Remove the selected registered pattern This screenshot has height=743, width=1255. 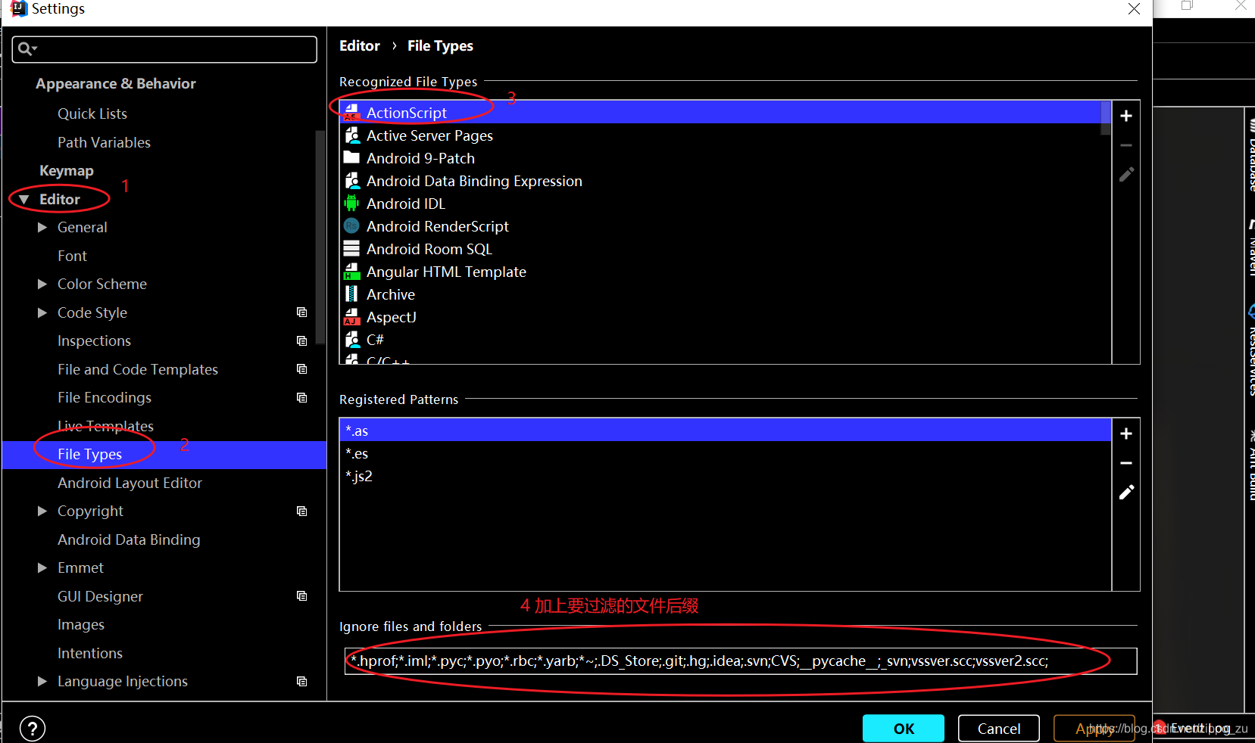pyautogui.click(x=1126, y=463)
